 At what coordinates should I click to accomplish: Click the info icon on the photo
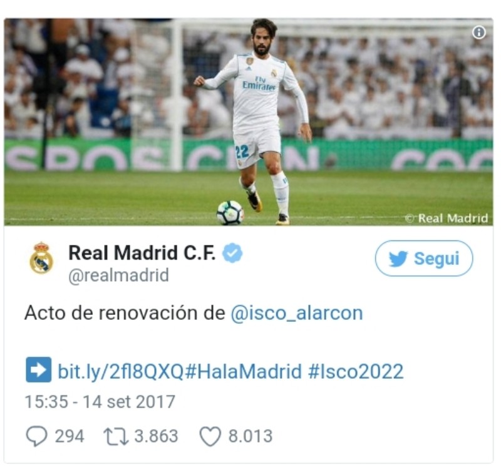(478, 33)
